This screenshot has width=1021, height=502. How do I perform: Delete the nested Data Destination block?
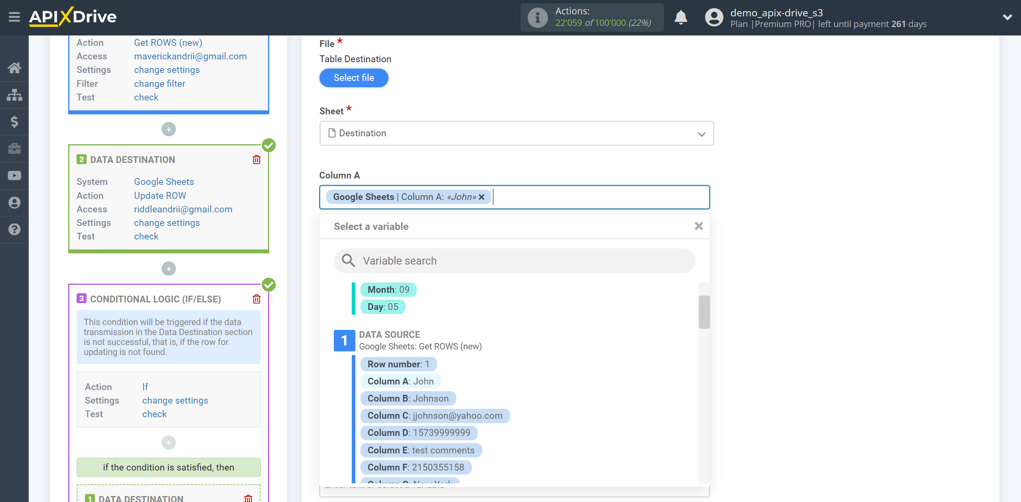[x=248, y=498]
